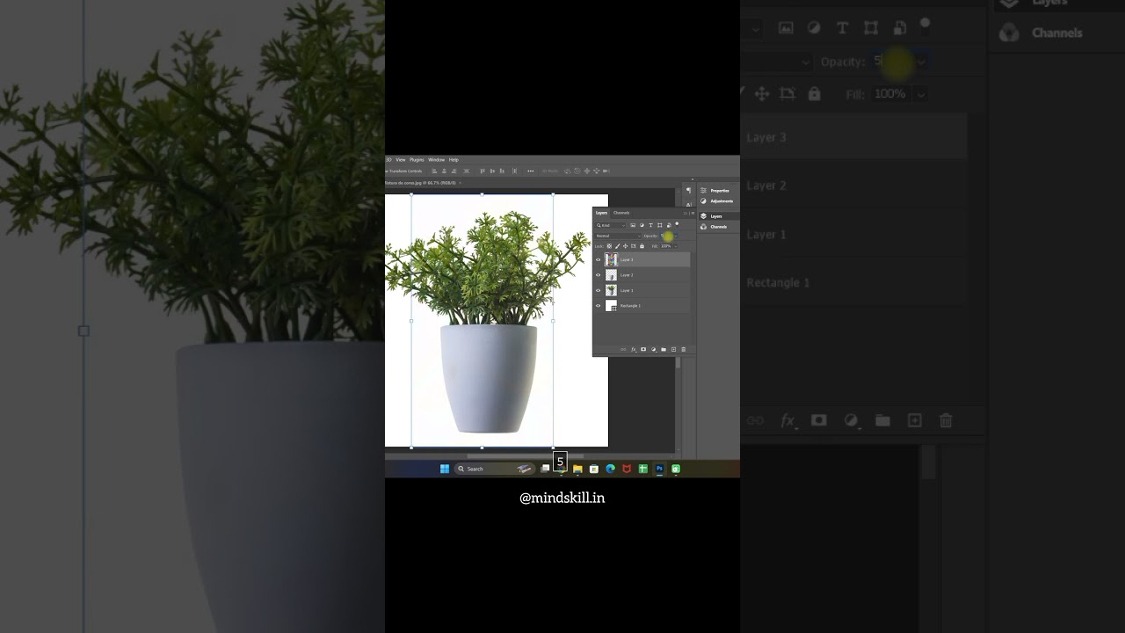This screenshot has height=633, width=1125.
Task: Filter layers by type layers icon
Action: tap(650, 225)
